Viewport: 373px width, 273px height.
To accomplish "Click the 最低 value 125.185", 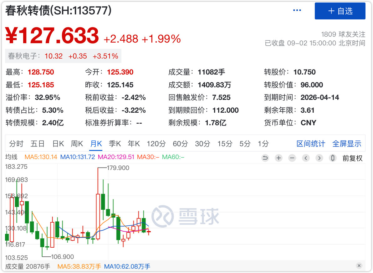I will (x=41, y=85).
